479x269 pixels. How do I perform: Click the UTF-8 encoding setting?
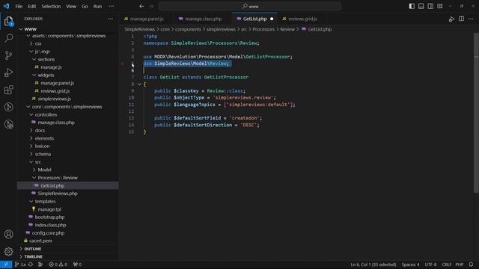[430, 265]
